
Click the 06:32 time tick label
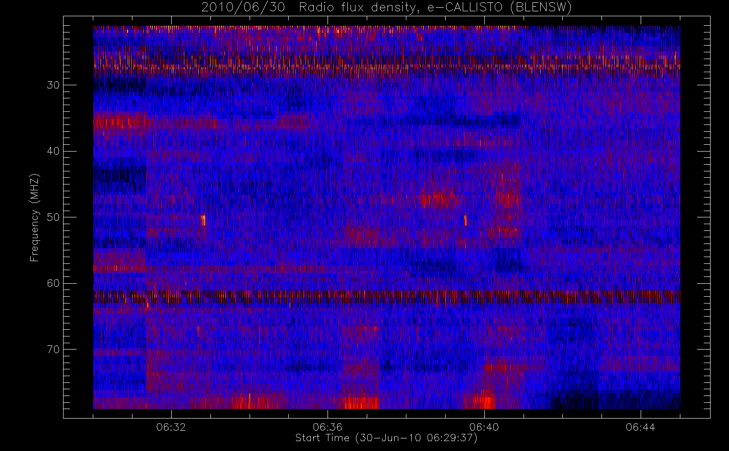click(x=171, y=427)
